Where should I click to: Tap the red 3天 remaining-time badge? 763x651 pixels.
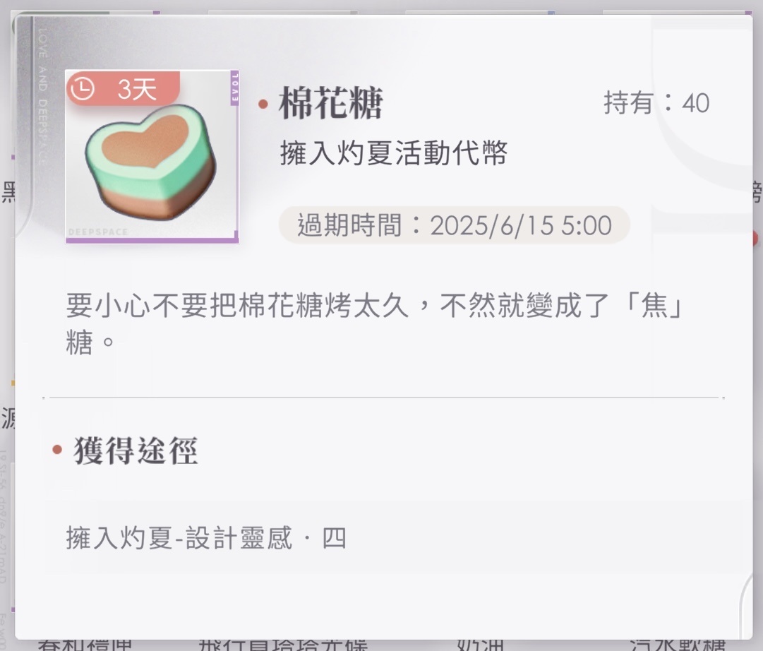coord(123,88)
